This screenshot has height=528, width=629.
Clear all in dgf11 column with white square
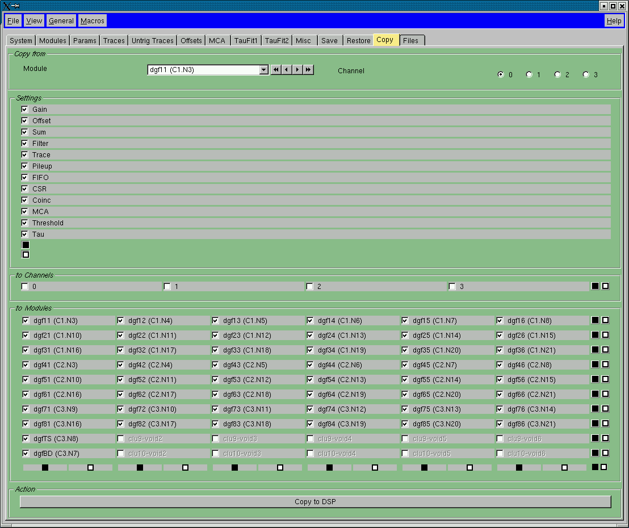tap(91, 467)
